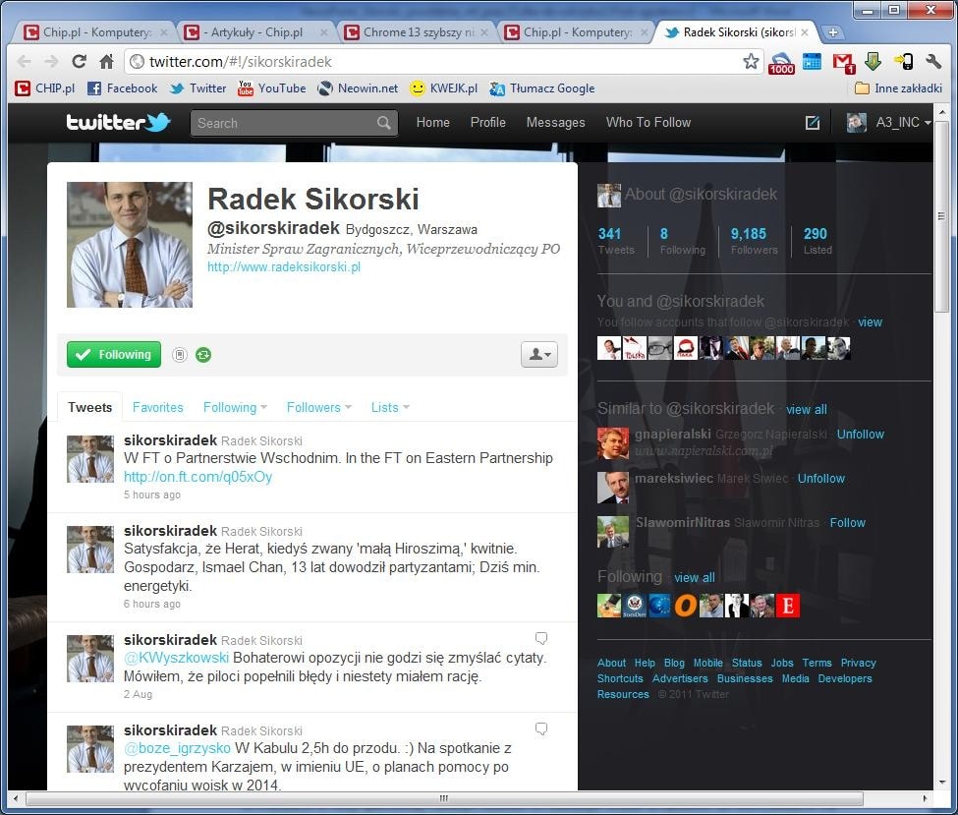This screenshot has width=958, height=815.
Task: Open the CHIP.pl bookmark
Action: pyautogui.click(x=44, y=88)
